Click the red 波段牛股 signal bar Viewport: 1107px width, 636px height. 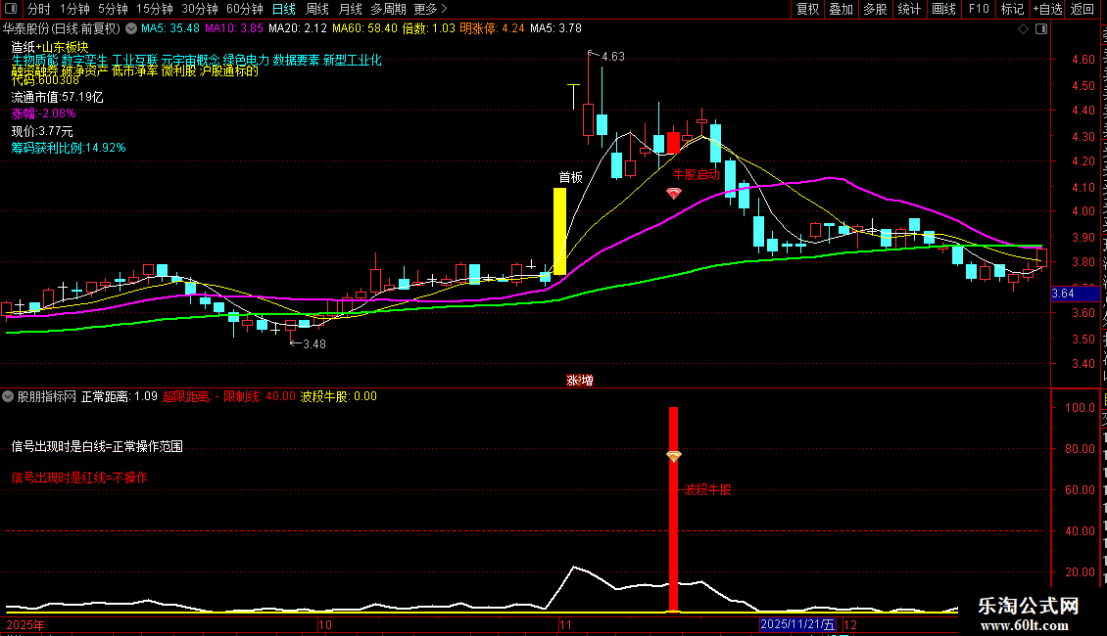674,509
